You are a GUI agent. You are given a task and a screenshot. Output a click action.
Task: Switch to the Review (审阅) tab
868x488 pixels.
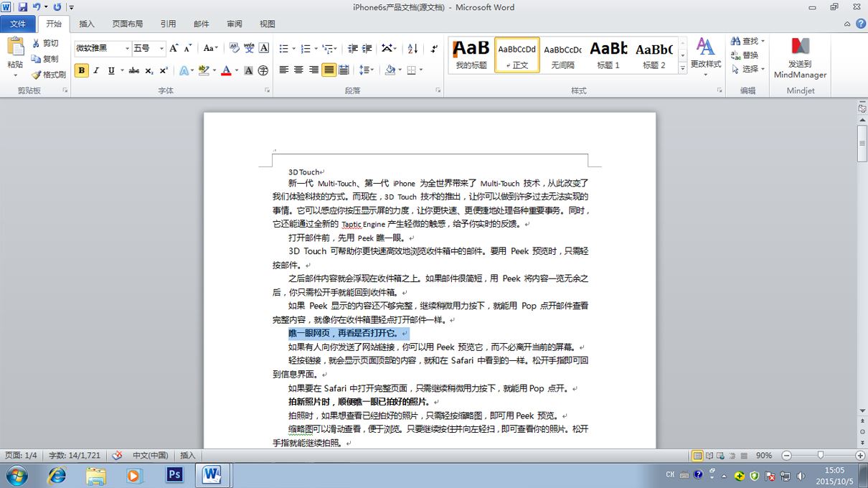pos(235,24)
